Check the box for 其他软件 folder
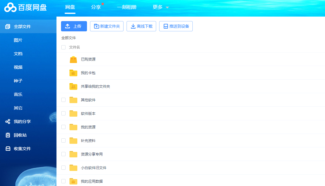 point(63,100)
